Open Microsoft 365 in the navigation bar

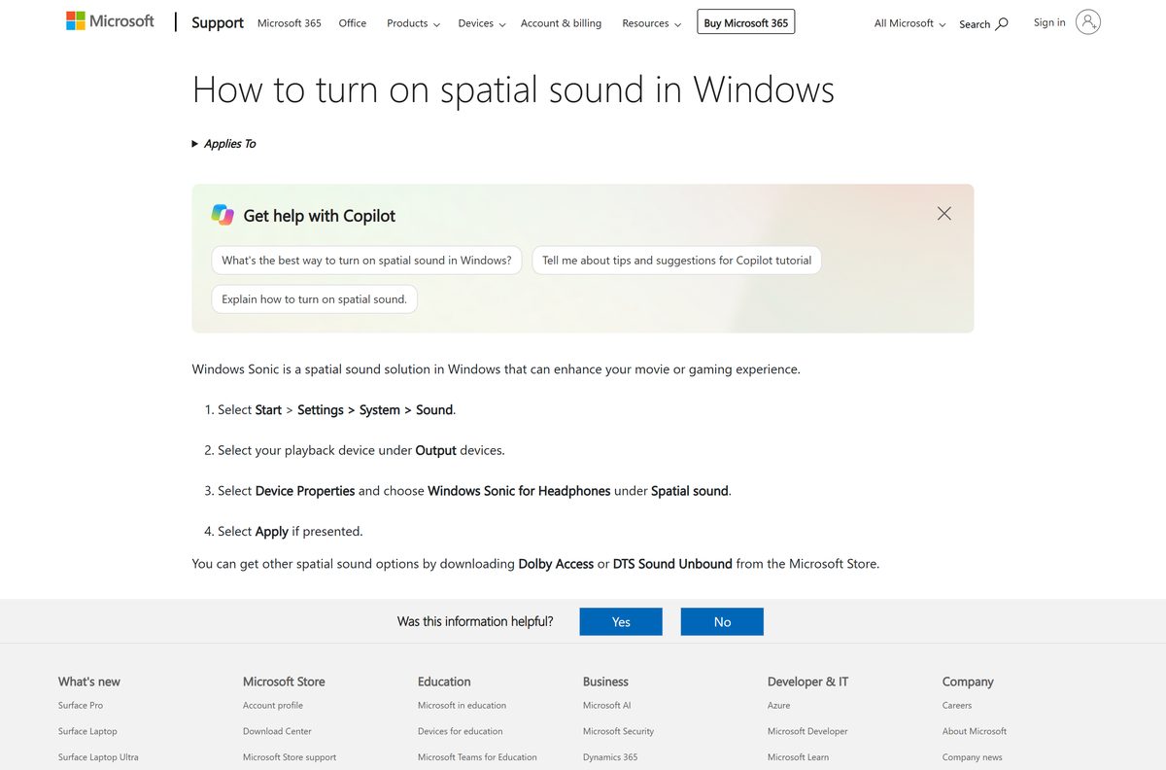pyautogui.click(x=290, y=23)
